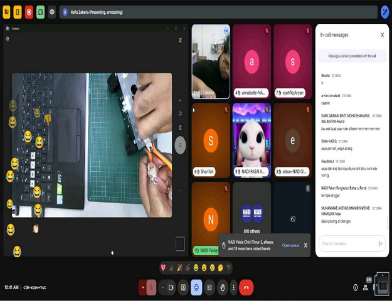Click the red recording indicator icon
Viewport: 392px width, 301px height.
(29, 12)
